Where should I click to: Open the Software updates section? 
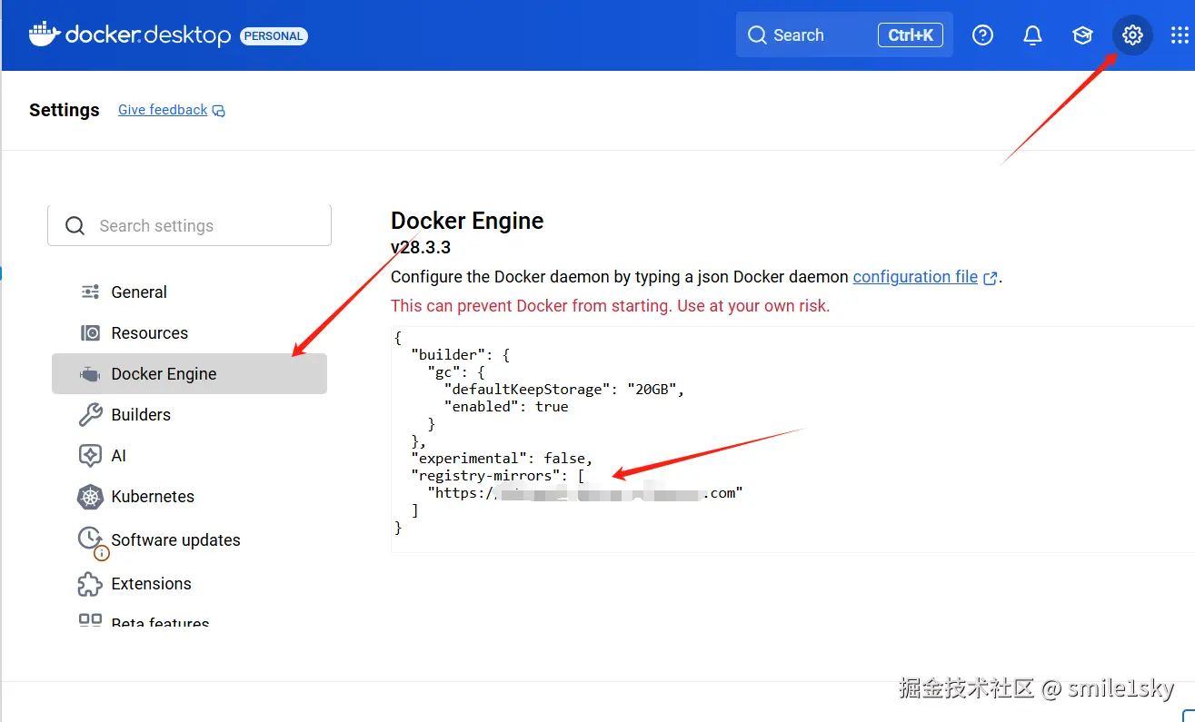[189, 539]
